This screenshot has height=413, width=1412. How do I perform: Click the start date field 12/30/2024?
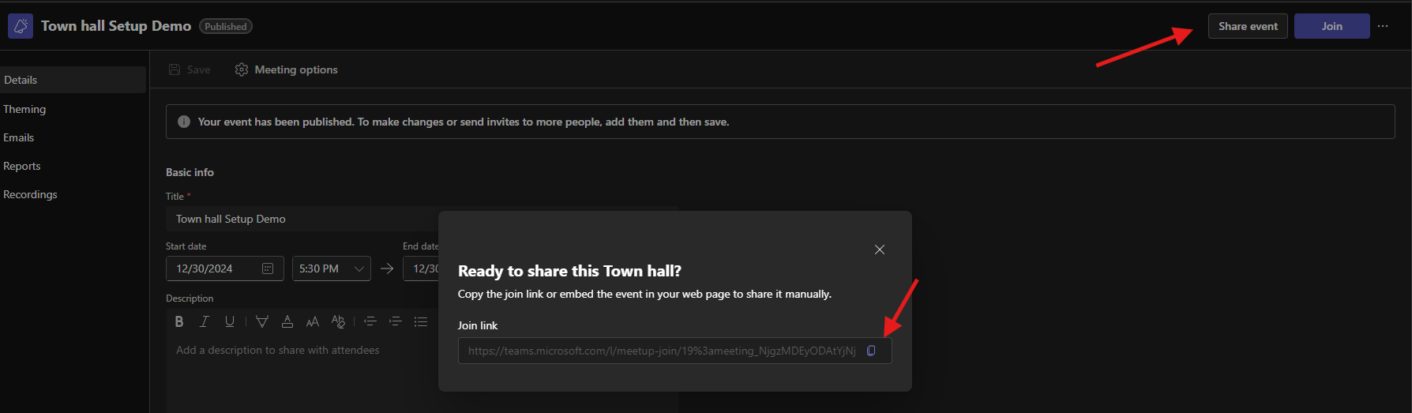point(224,268)
